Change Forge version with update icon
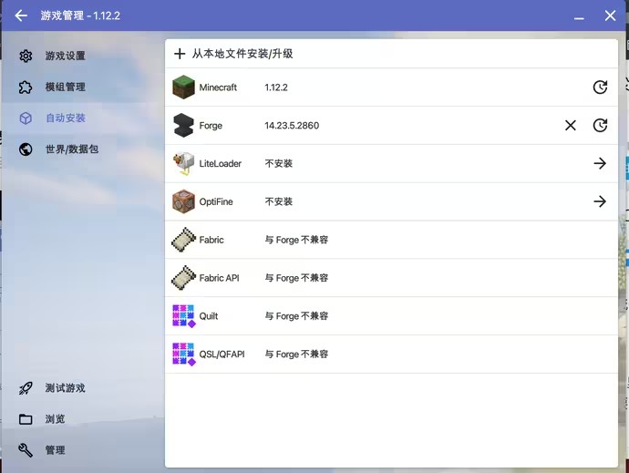Viewport: 629px width, 473px height. coord(600,125)
